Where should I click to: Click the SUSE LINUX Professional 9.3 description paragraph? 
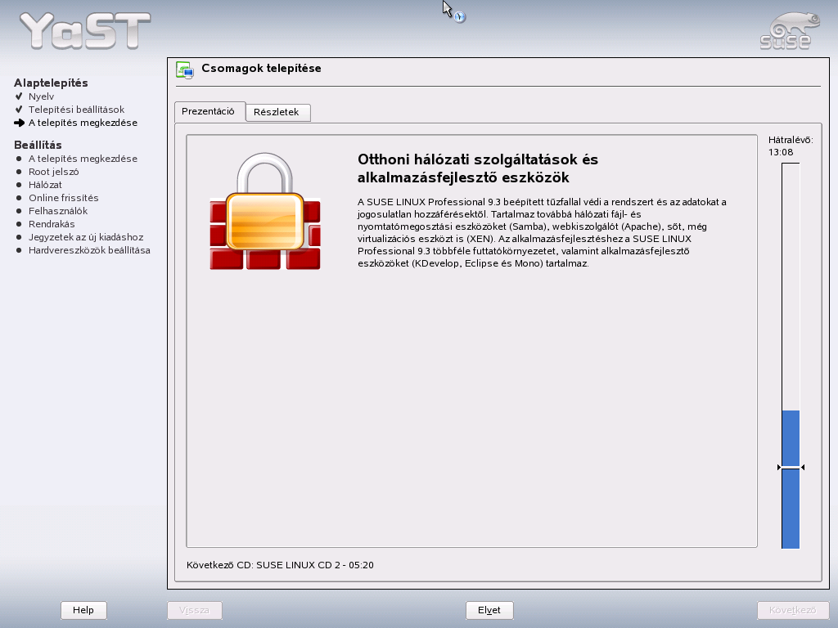click(543, 232)
